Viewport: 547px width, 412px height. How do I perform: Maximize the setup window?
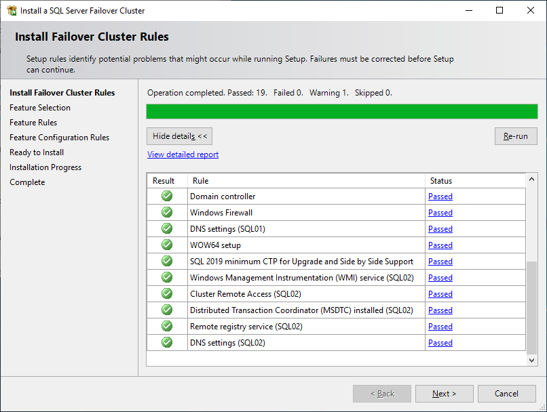pyautogui.click(x=499, y=10)
